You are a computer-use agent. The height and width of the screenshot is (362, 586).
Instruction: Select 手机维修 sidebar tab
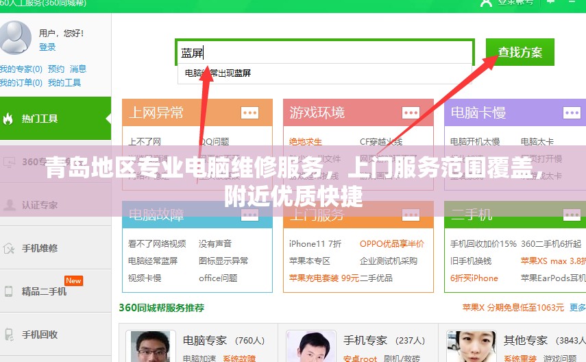[56, 248]
